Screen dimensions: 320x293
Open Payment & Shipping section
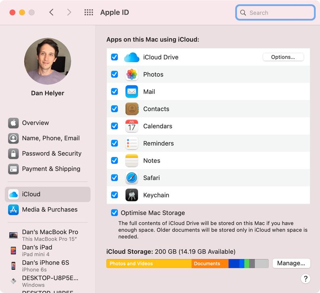point(47,169)
